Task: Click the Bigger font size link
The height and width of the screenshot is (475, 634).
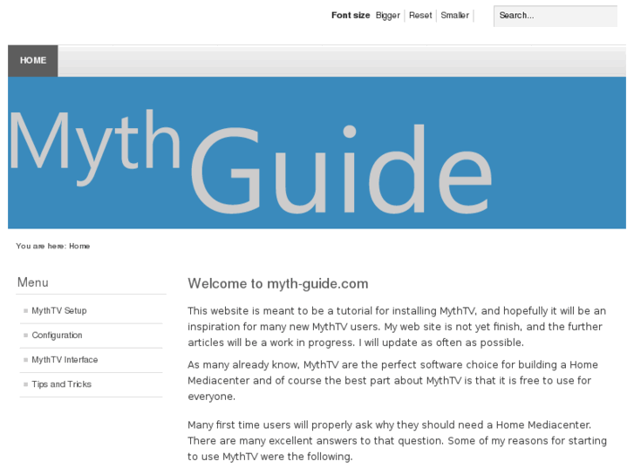Action: 387,16
